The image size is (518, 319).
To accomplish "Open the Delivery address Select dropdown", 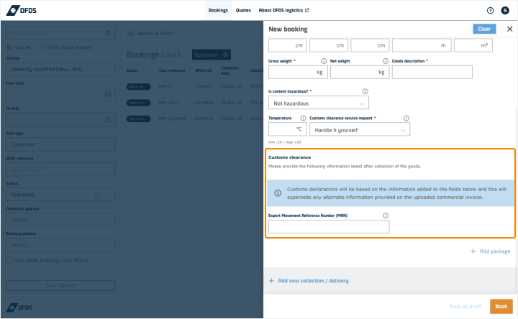I will [x=60, y=245].
